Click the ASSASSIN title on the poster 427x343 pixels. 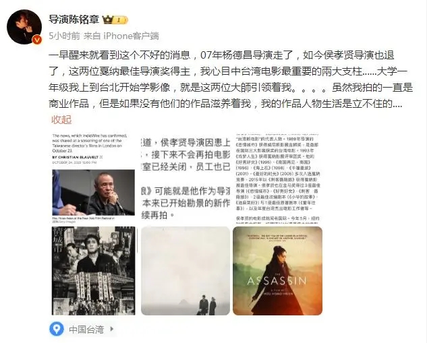coord(277,281)
